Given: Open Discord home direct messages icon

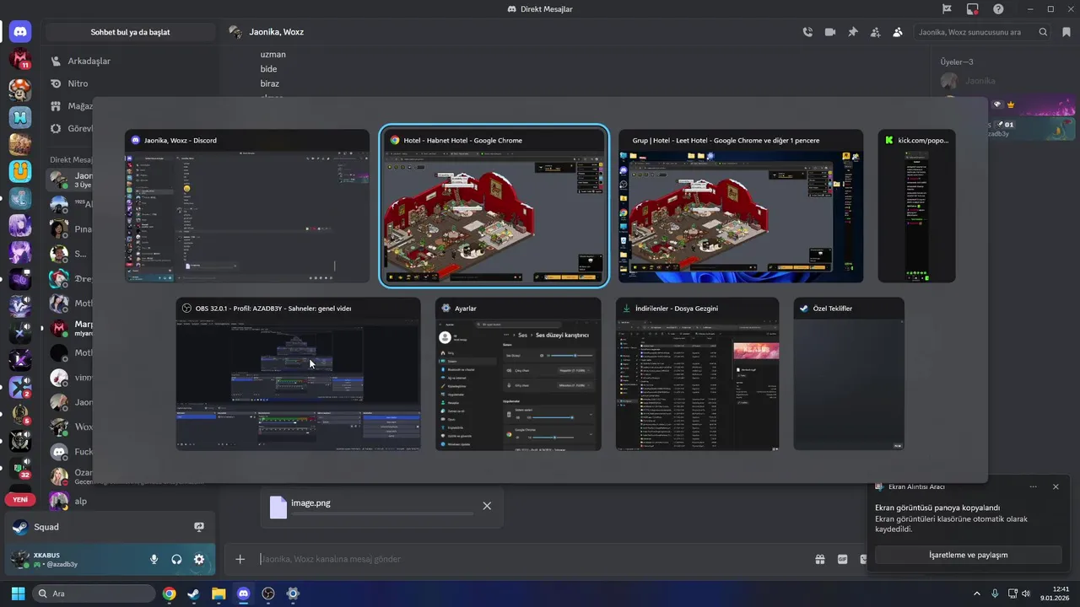Looking at the screenshot, I should point(20,32).
